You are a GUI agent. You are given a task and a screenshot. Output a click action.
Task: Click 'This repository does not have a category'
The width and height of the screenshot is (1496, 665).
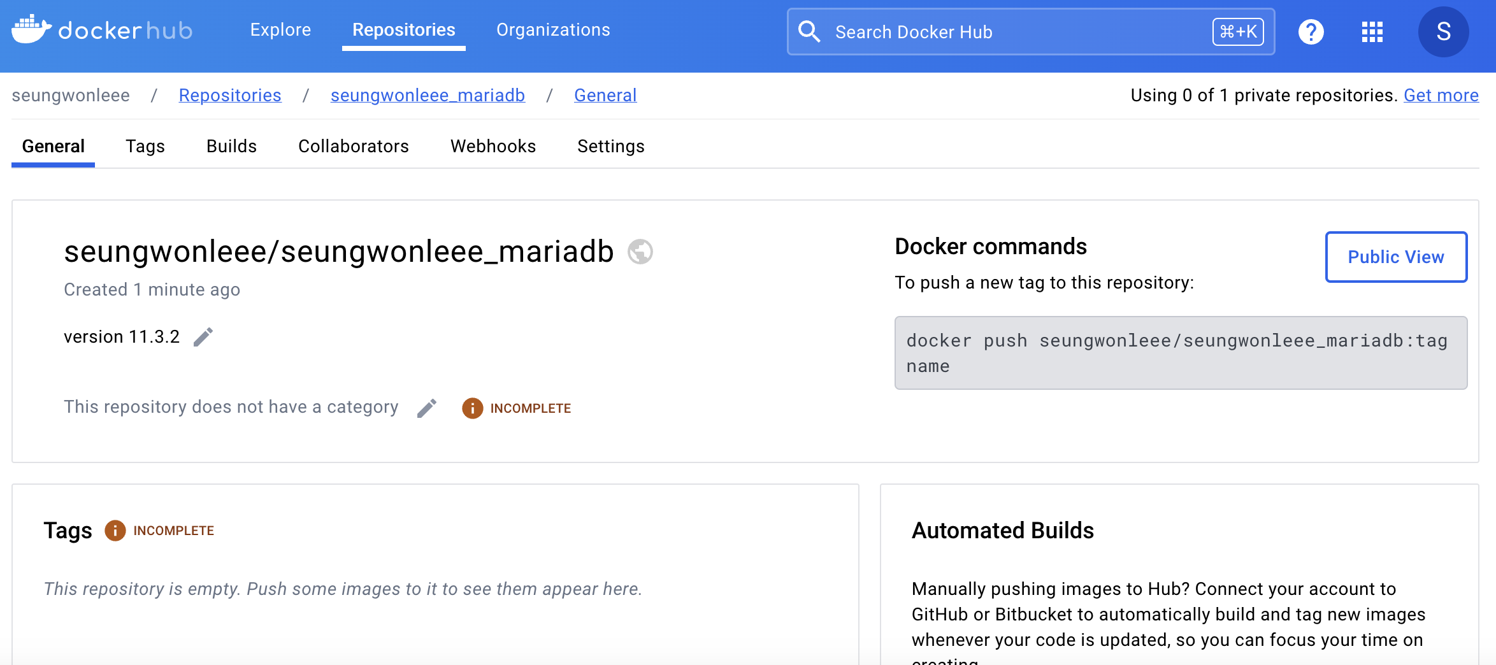coord(231,407)
